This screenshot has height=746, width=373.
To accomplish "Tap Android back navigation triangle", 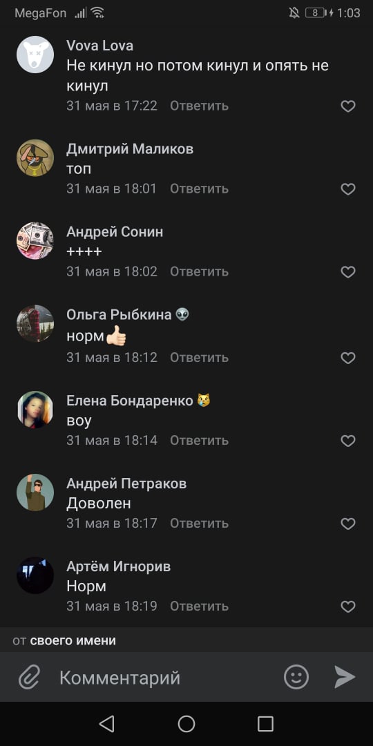I will 107,724.
